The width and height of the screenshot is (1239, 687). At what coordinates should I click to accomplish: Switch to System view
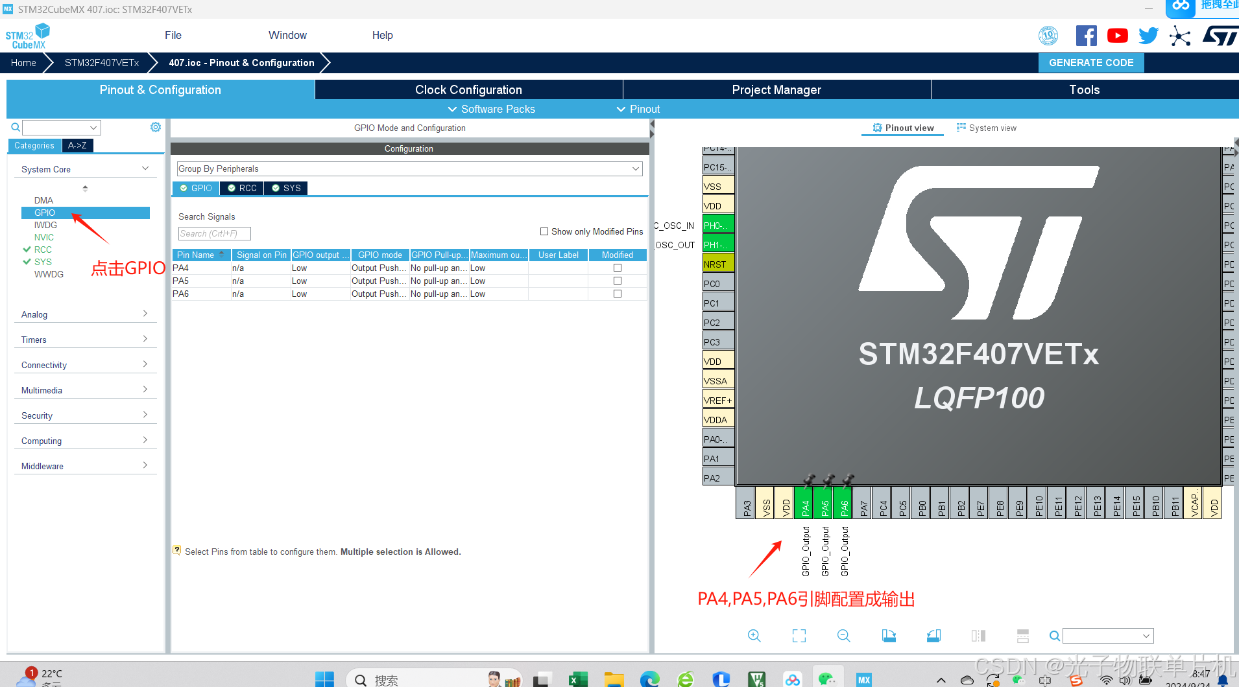(986, 128)
